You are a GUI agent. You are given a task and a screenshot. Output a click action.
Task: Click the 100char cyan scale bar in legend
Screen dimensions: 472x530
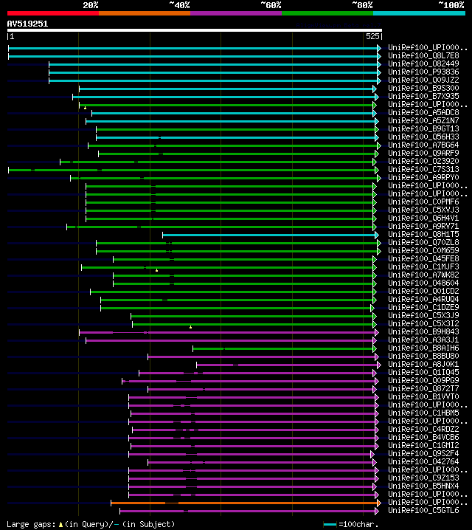[x=330, y=525]
